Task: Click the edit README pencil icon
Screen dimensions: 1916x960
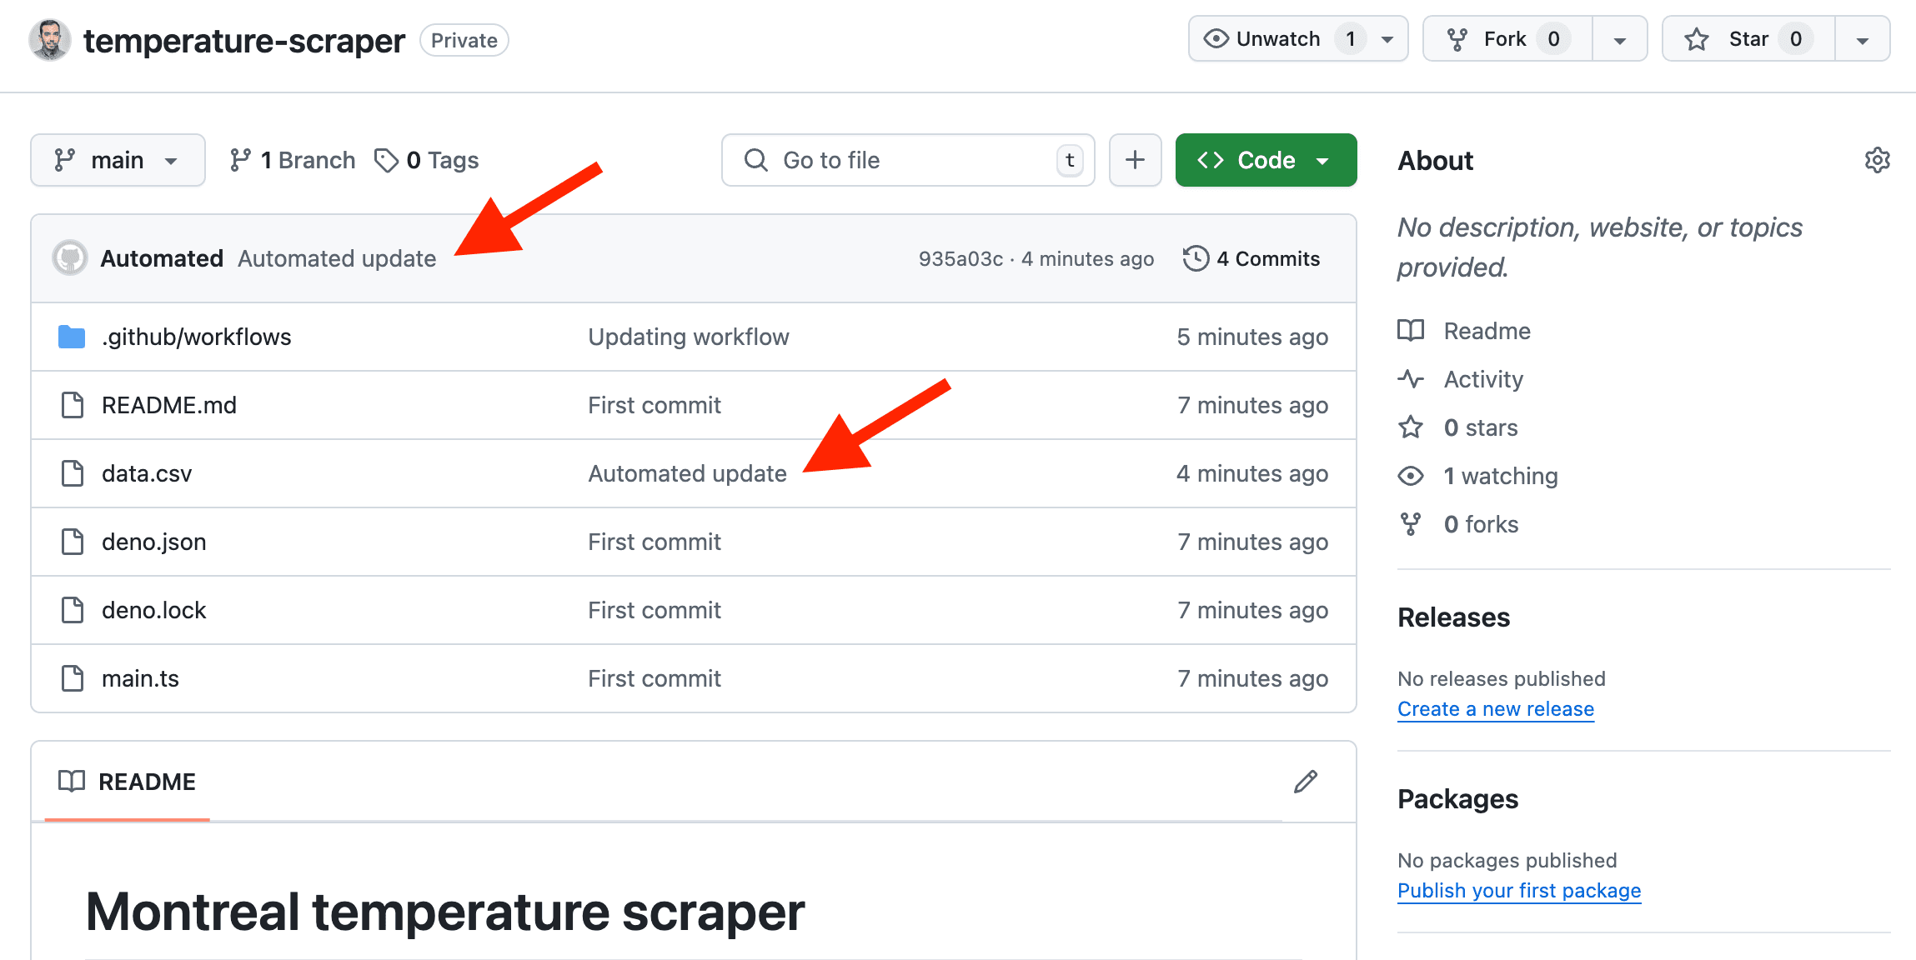Action: click(1305, 782)
